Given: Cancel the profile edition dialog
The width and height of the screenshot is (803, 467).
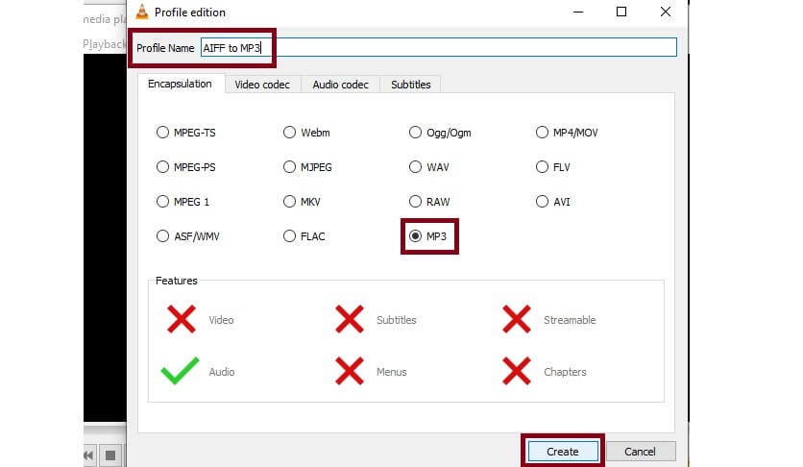Looking at the screenshot, I should (639, 451).
